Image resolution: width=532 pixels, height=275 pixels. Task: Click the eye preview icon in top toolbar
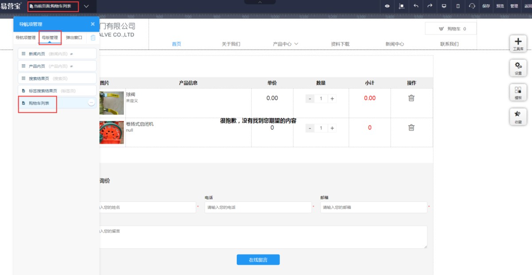point(387,6)
